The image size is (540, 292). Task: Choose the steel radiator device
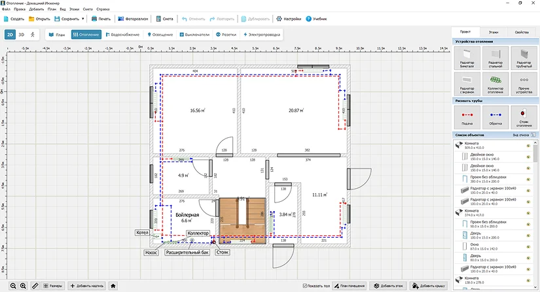495,58
